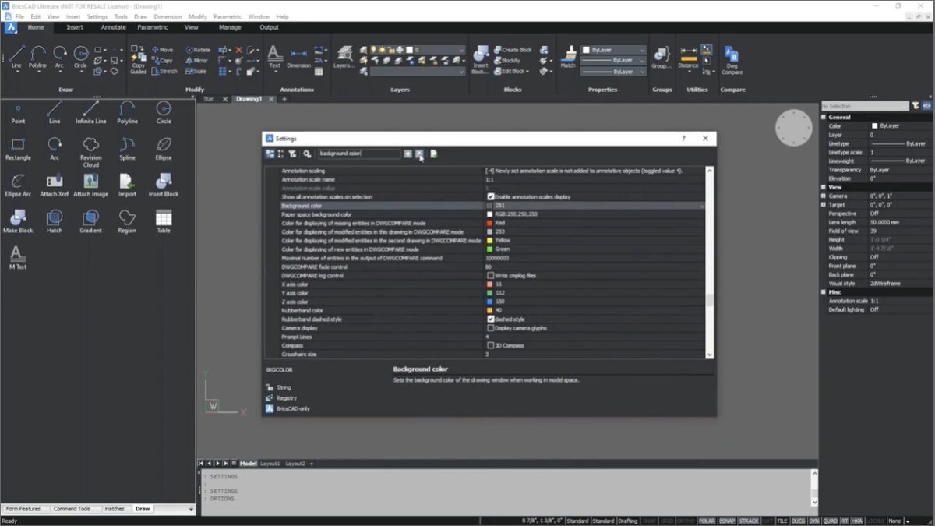Image resolution: width=935 pixels, height=526 pixels.
Task: Select the Polyline tool in ribbon
Action: [37, 57]
